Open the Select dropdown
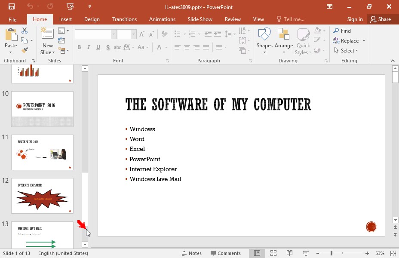The height and width of the screenshot is (258, 399). pos(346,51)
